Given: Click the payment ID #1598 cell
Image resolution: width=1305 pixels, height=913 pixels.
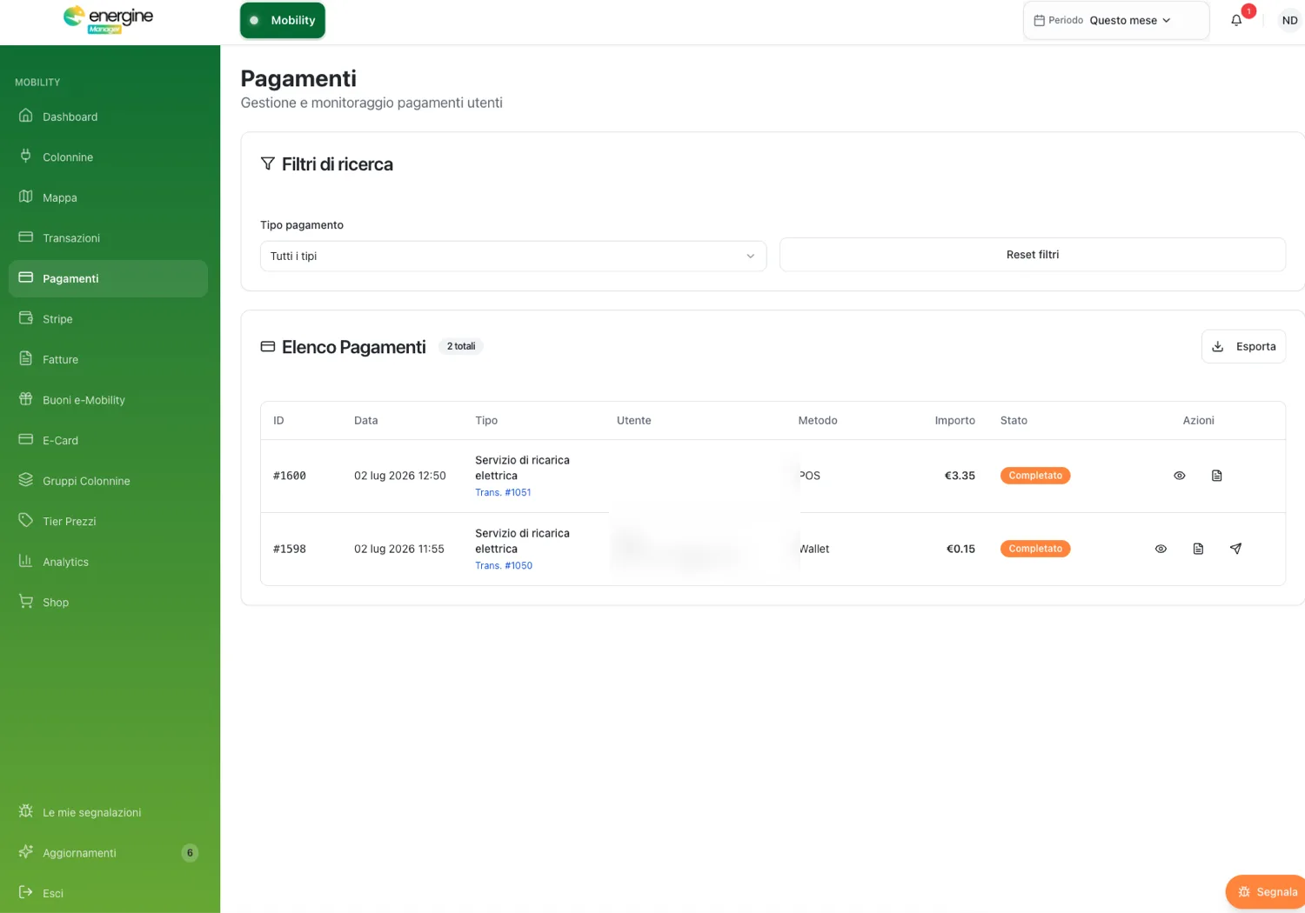Looking at the screenshot, I should point(290,549).
